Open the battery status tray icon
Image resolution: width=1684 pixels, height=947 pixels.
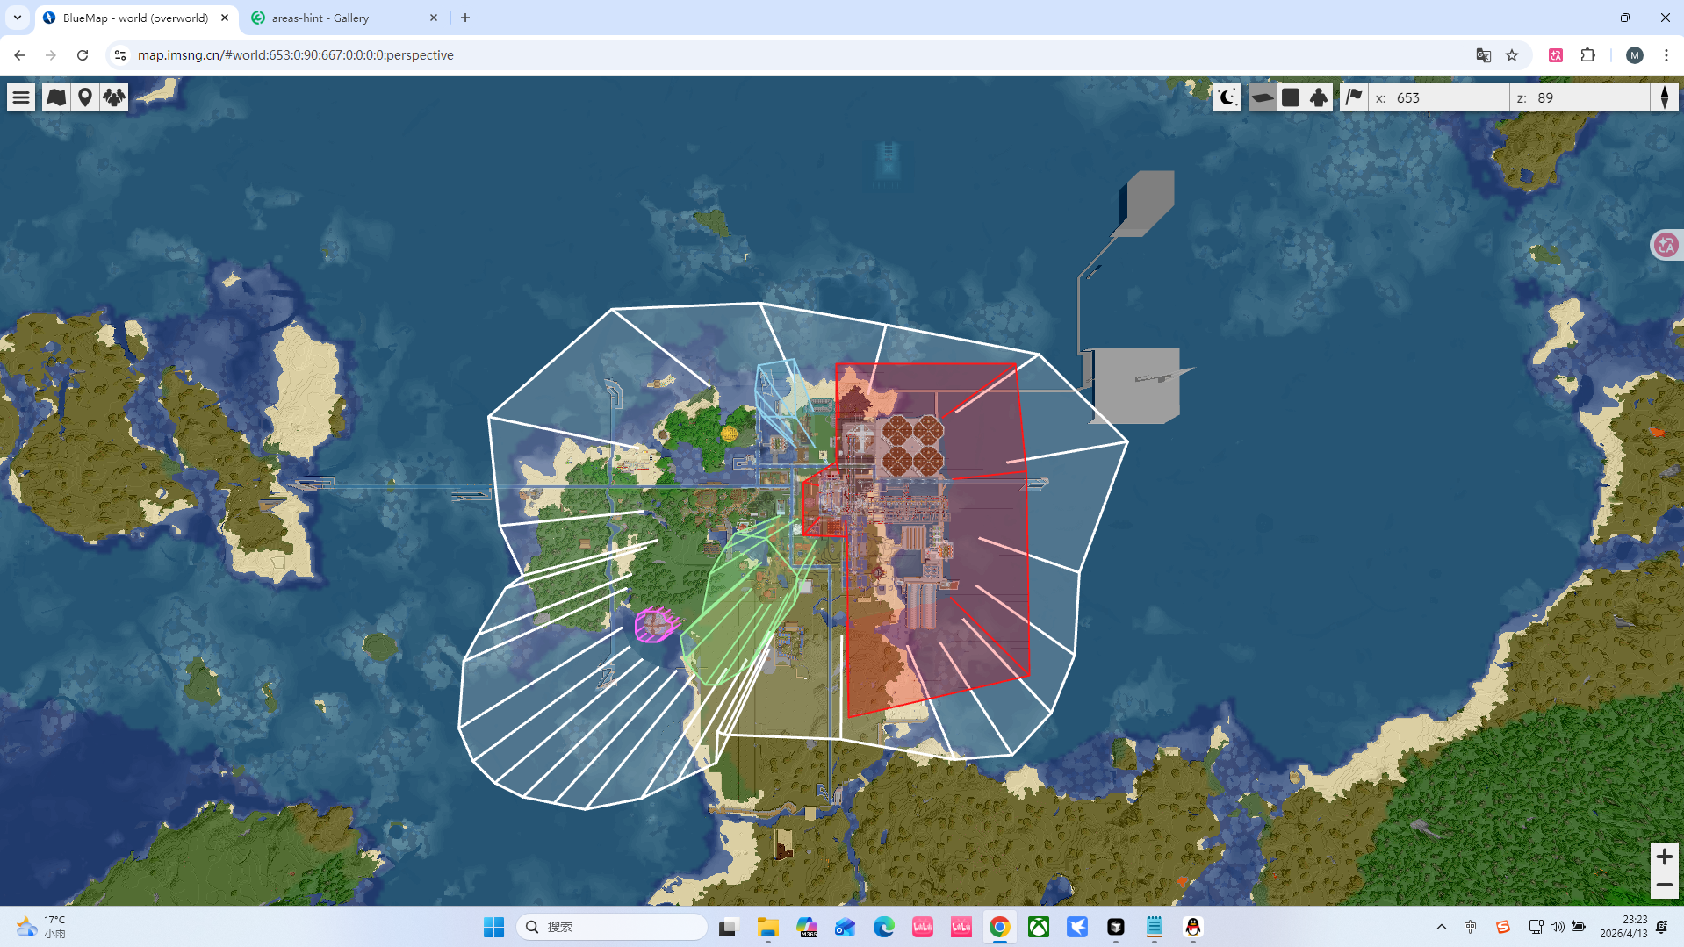1578,927
